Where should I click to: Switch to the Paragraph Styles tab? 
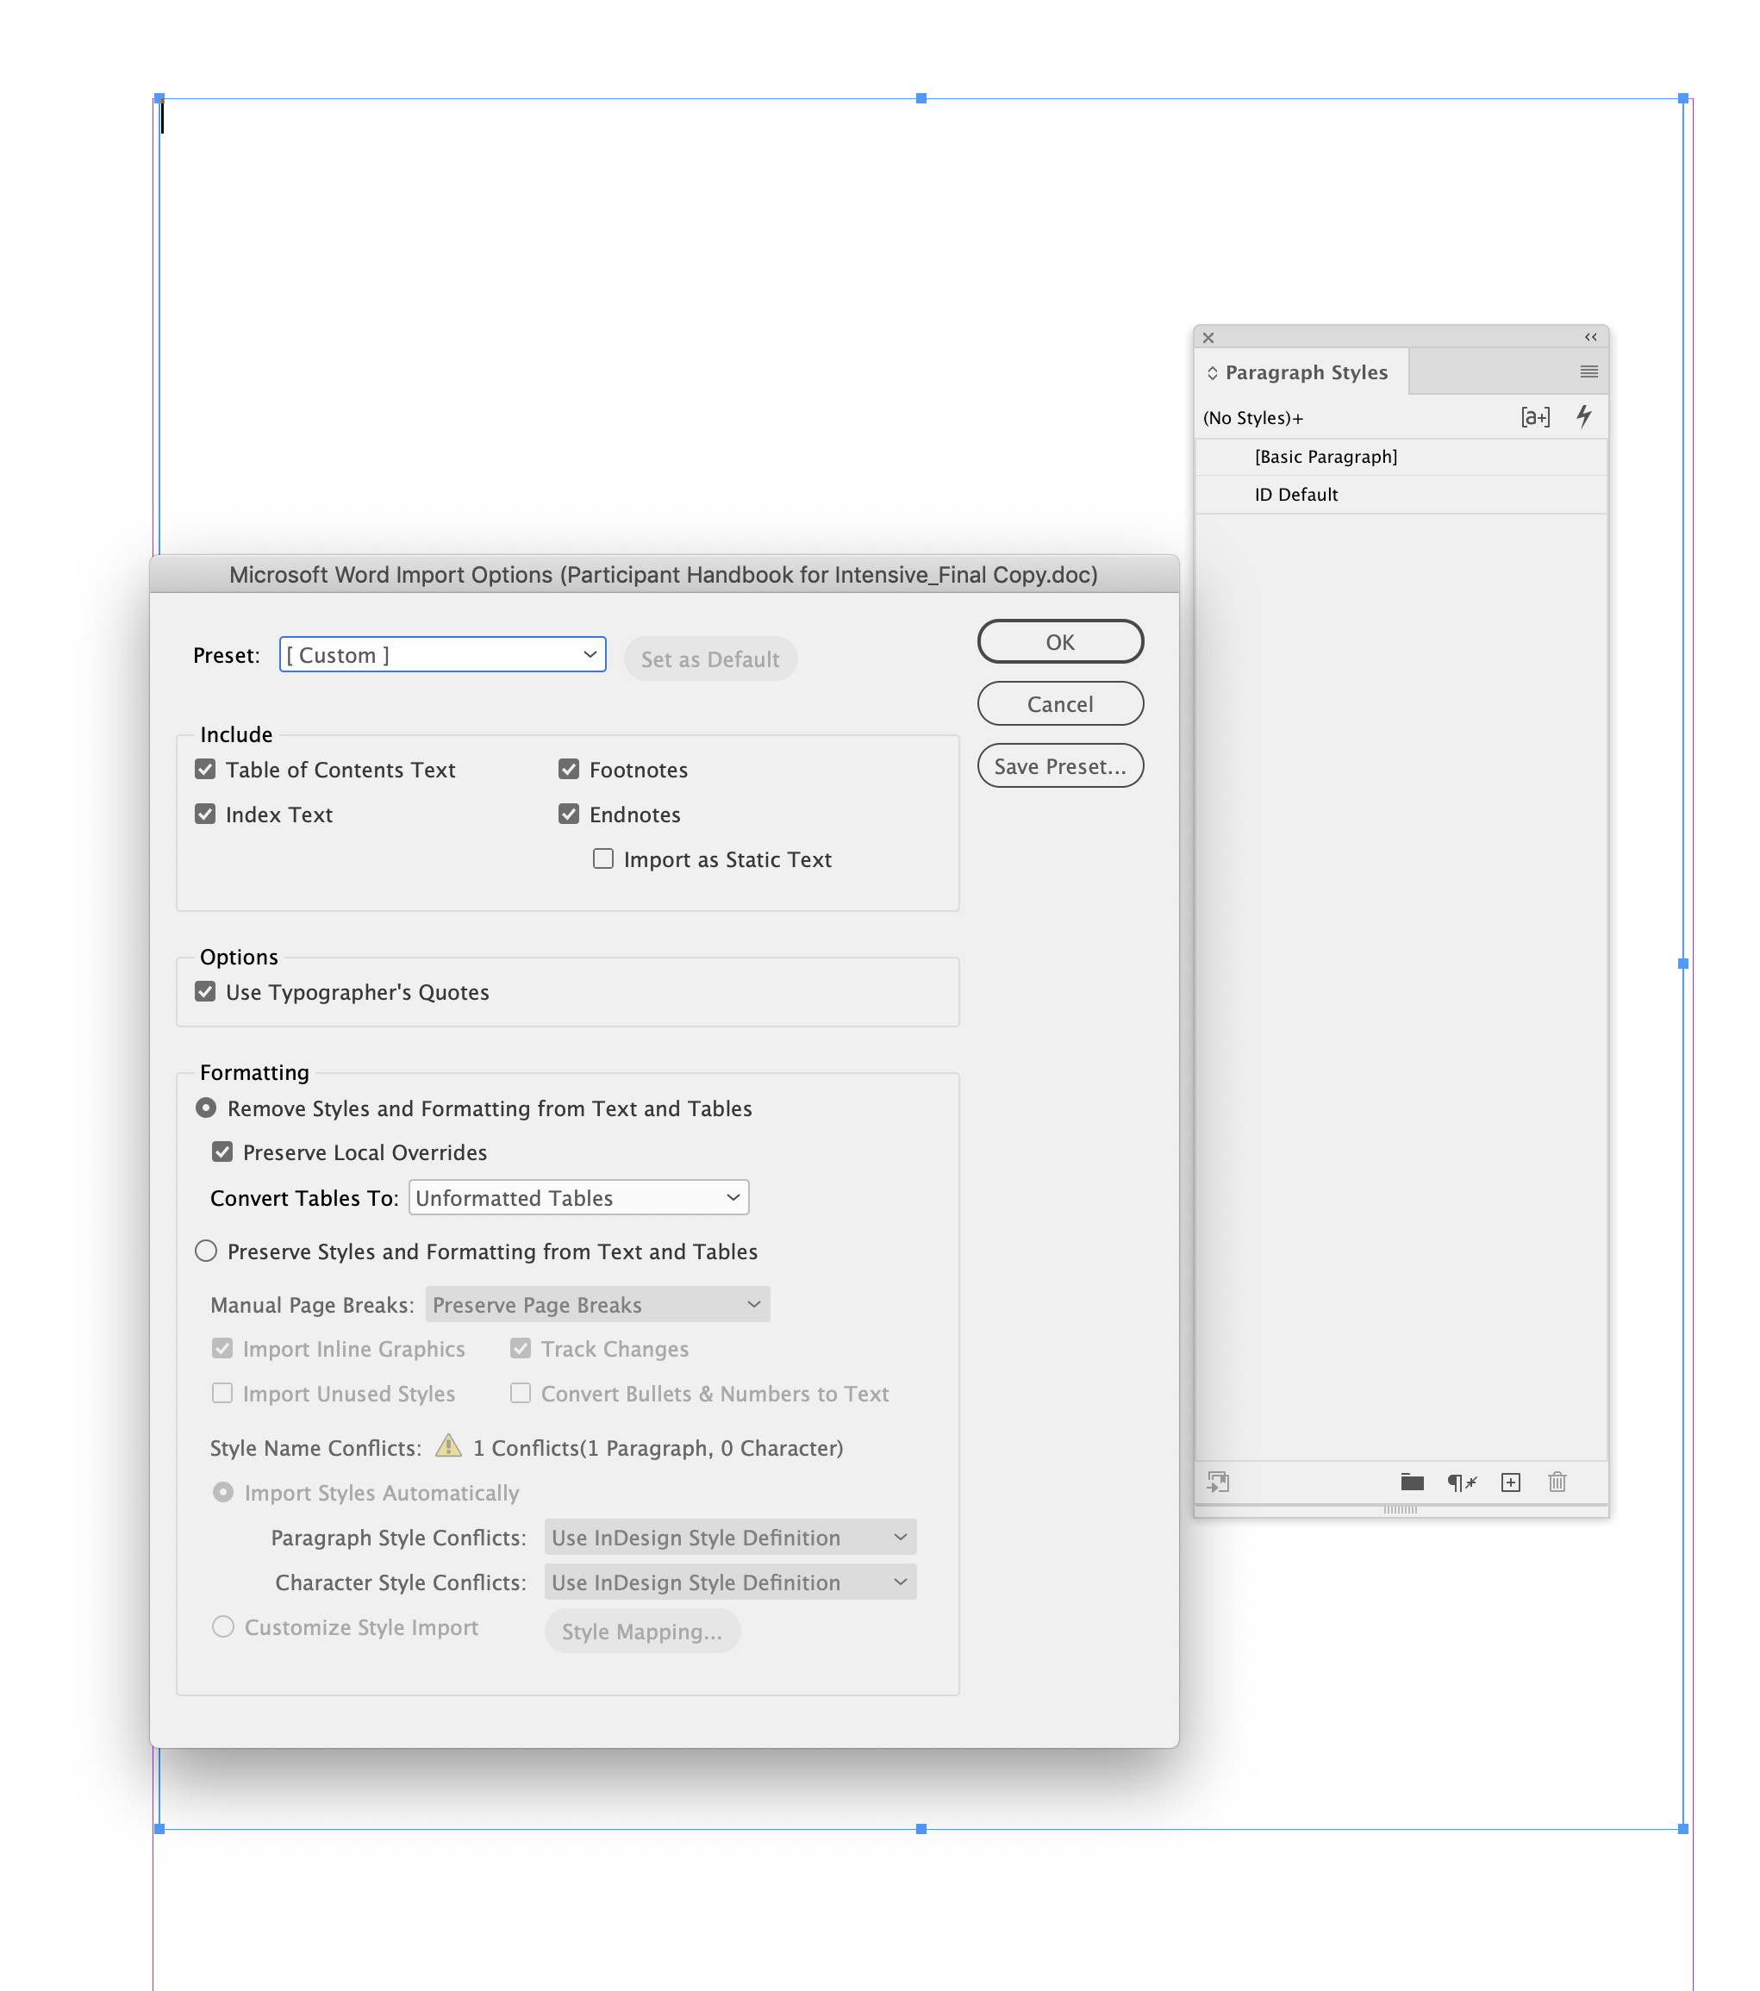tap(1306, 371)
